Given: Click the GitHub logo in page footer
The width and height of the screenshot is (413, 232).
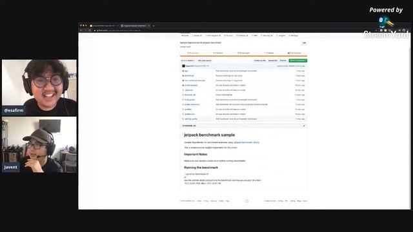Looking at the screenshot, I should click(x=247, y=201).
